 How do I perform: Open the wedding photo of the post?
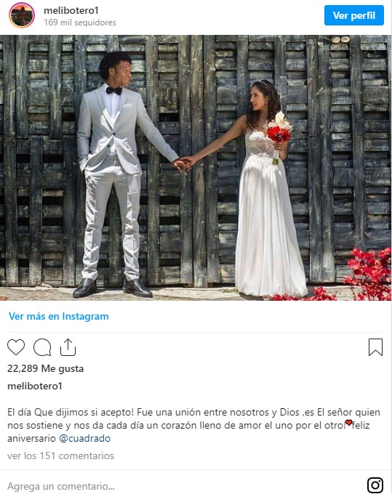(x=196, y=168)
